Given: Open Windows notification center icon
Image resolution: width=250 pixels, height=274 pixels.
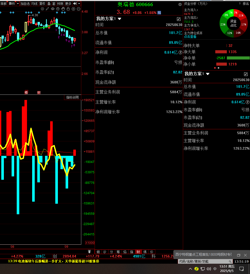Looking at the screenshot, I should coord(242,269).
